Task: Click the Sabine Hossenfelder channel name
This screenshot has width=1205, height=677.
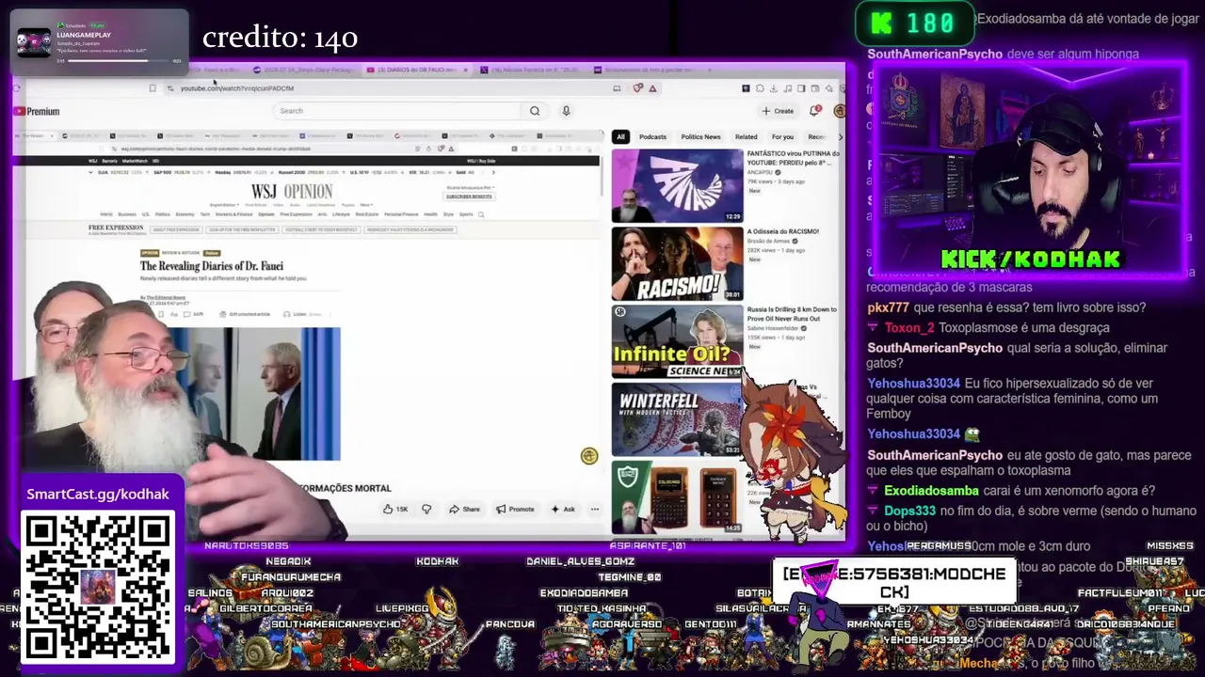Action: coord(773,328)
